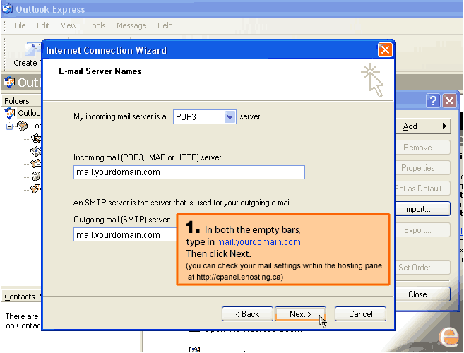Collapse the Local Folders tree node
This screenshot has height=353, width=464.
pyautogui.click(x=9, y=126)
